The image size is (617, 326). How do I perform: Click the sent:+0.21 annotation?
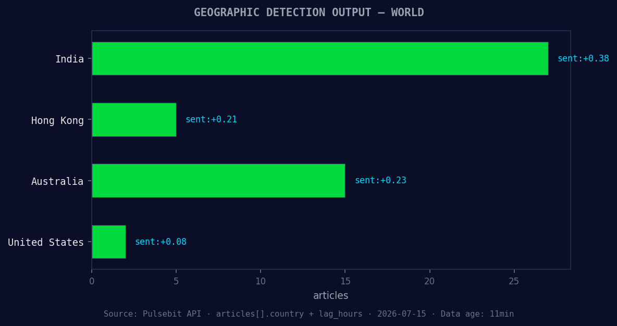[211, 120]
